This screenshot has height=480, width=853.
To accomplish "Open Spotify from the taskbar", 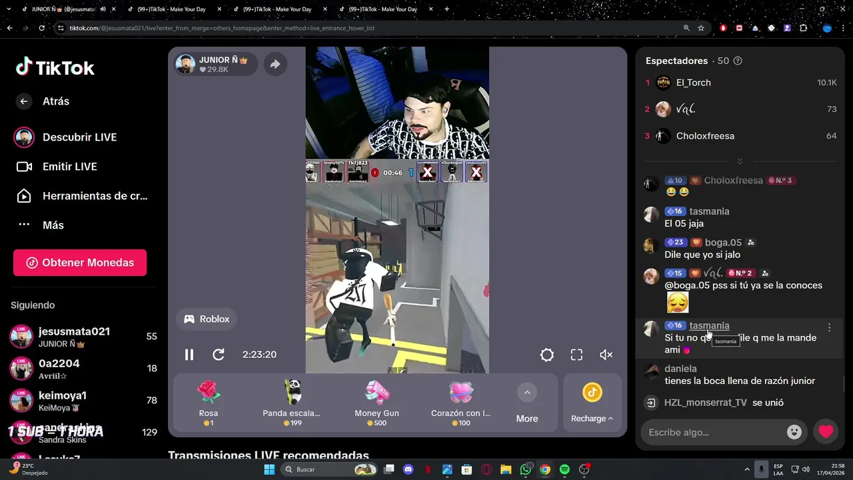I will click(x=564, y=469).
